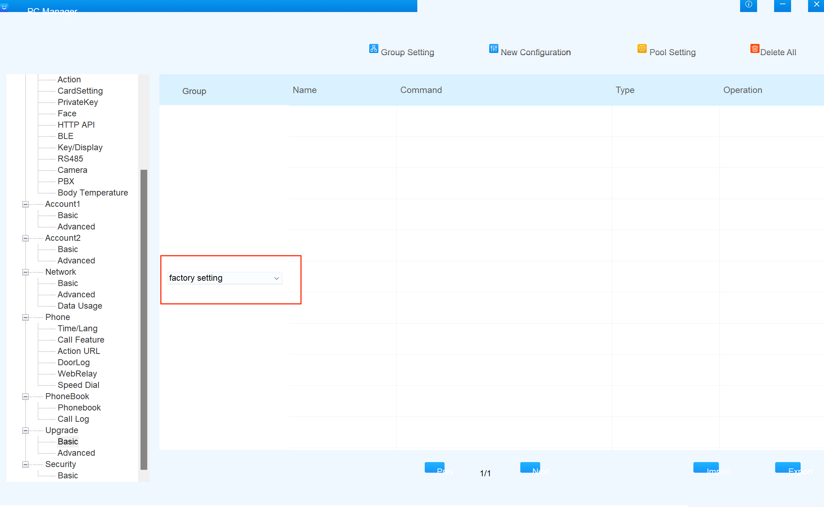Select Call Feature in the tree
The height and width of the screenshot is (507, 824).
tap(81, 340)
